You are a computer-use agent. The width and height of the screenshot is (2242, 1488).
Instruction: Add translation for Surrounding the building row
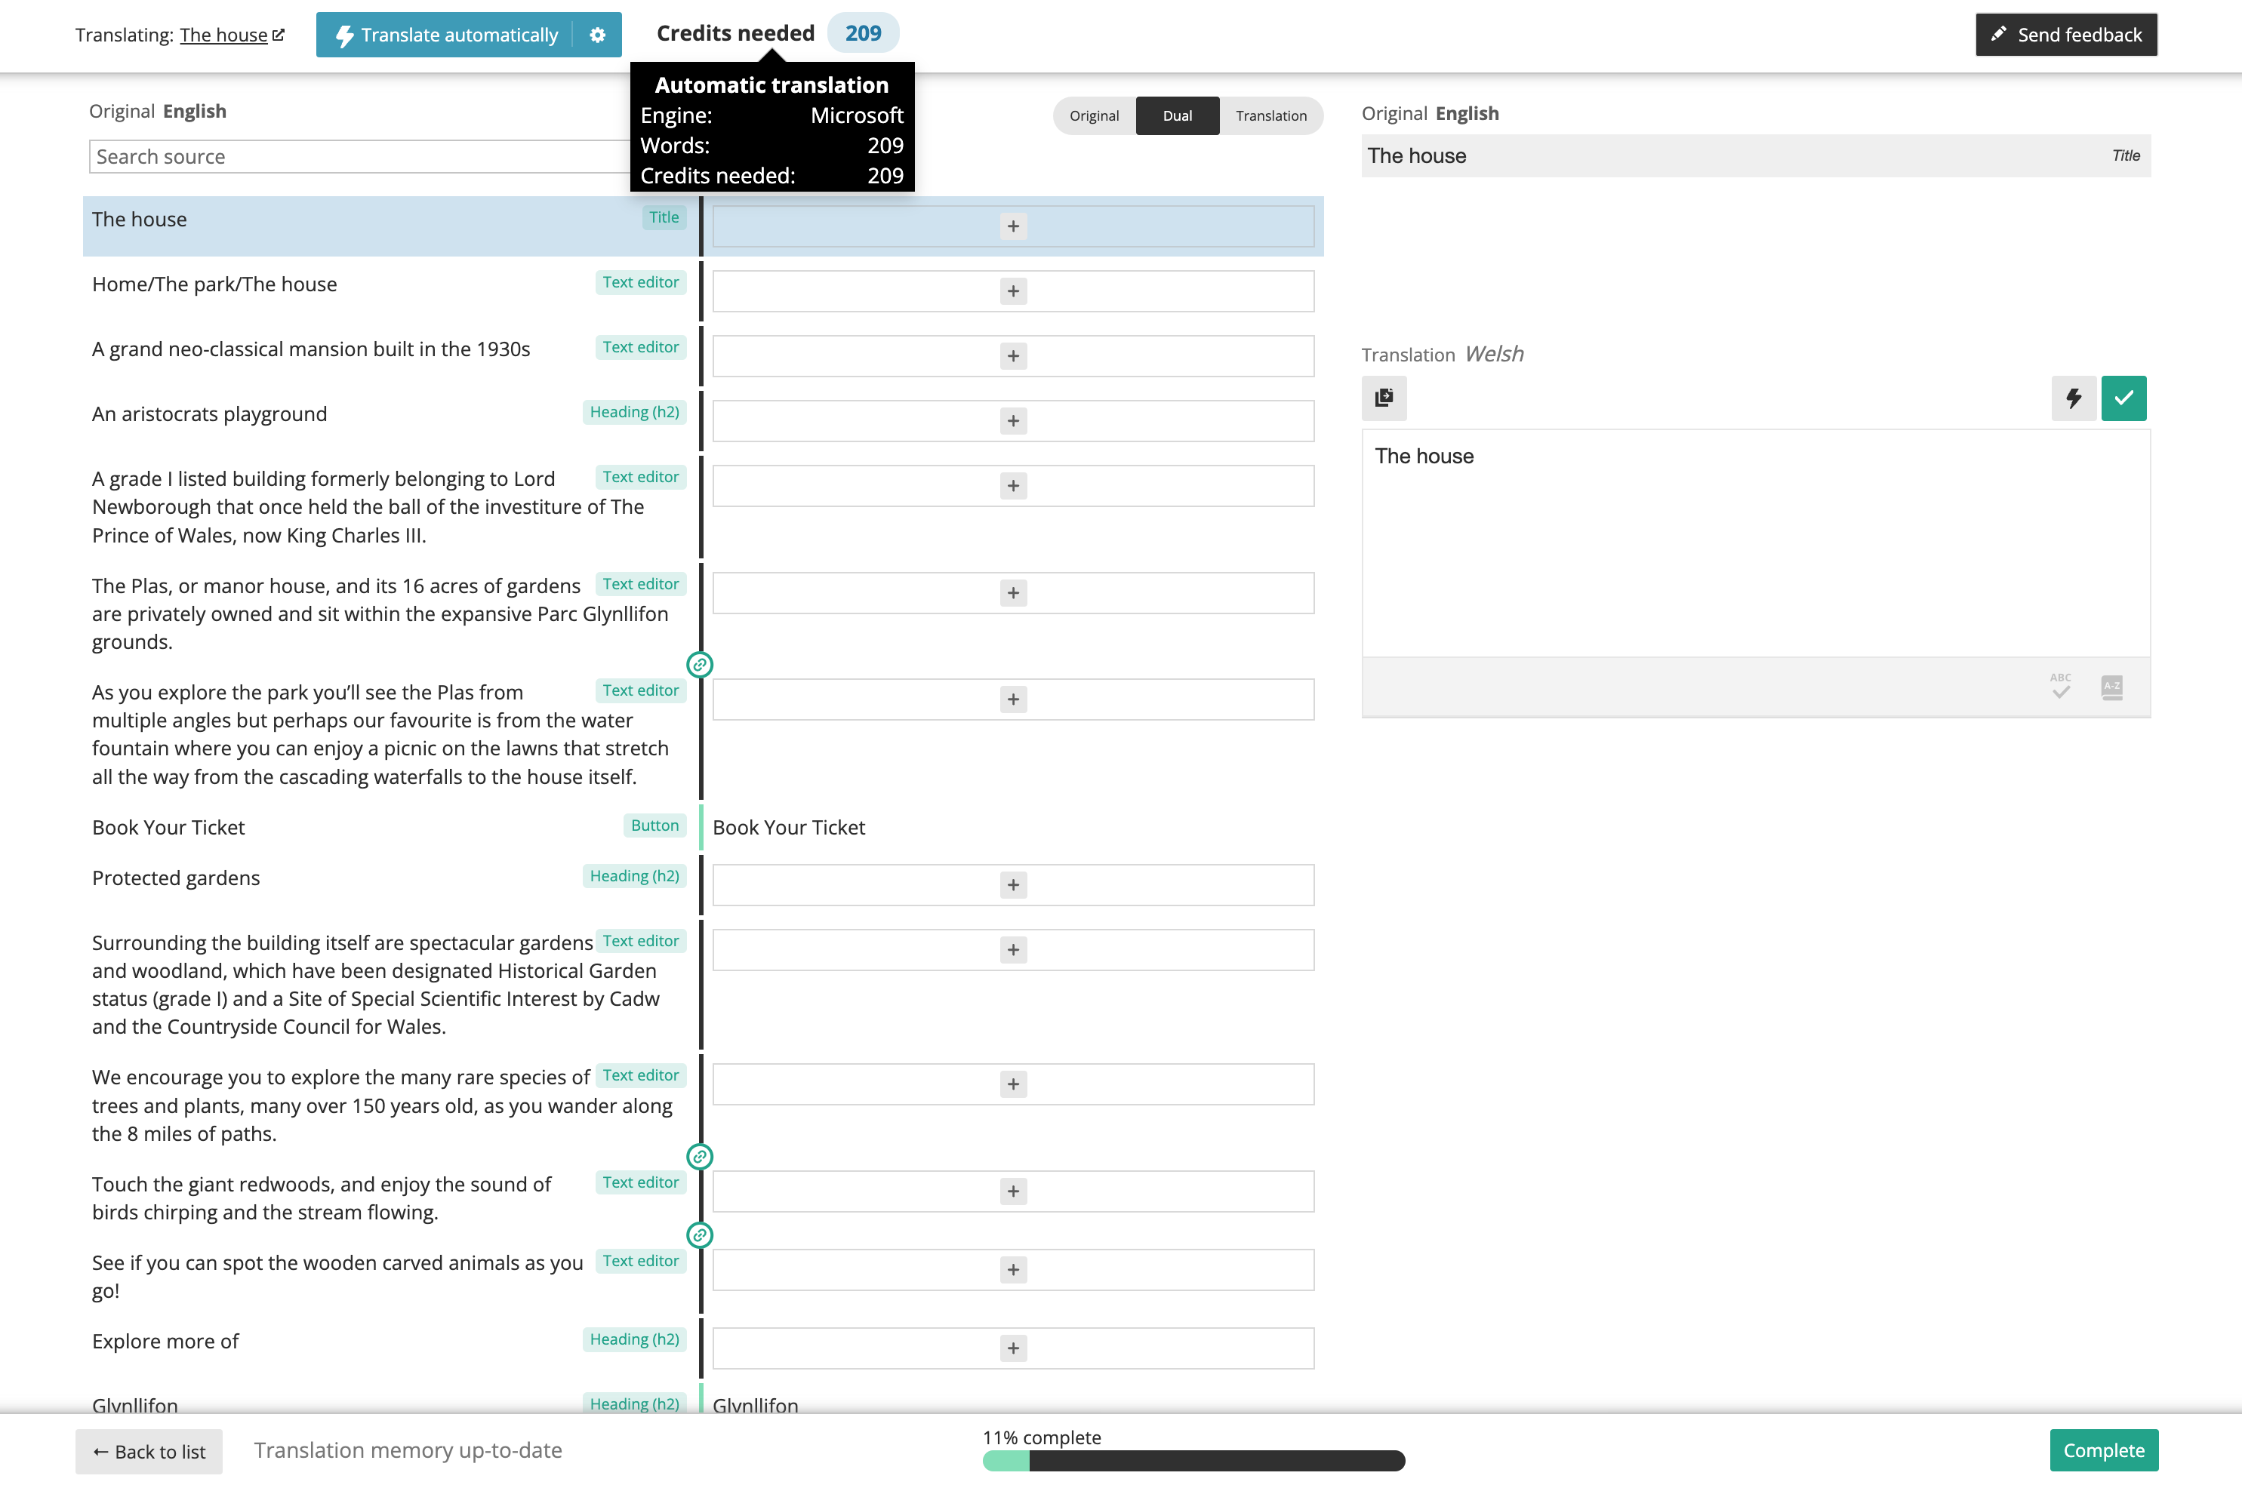click(1013, 950)
